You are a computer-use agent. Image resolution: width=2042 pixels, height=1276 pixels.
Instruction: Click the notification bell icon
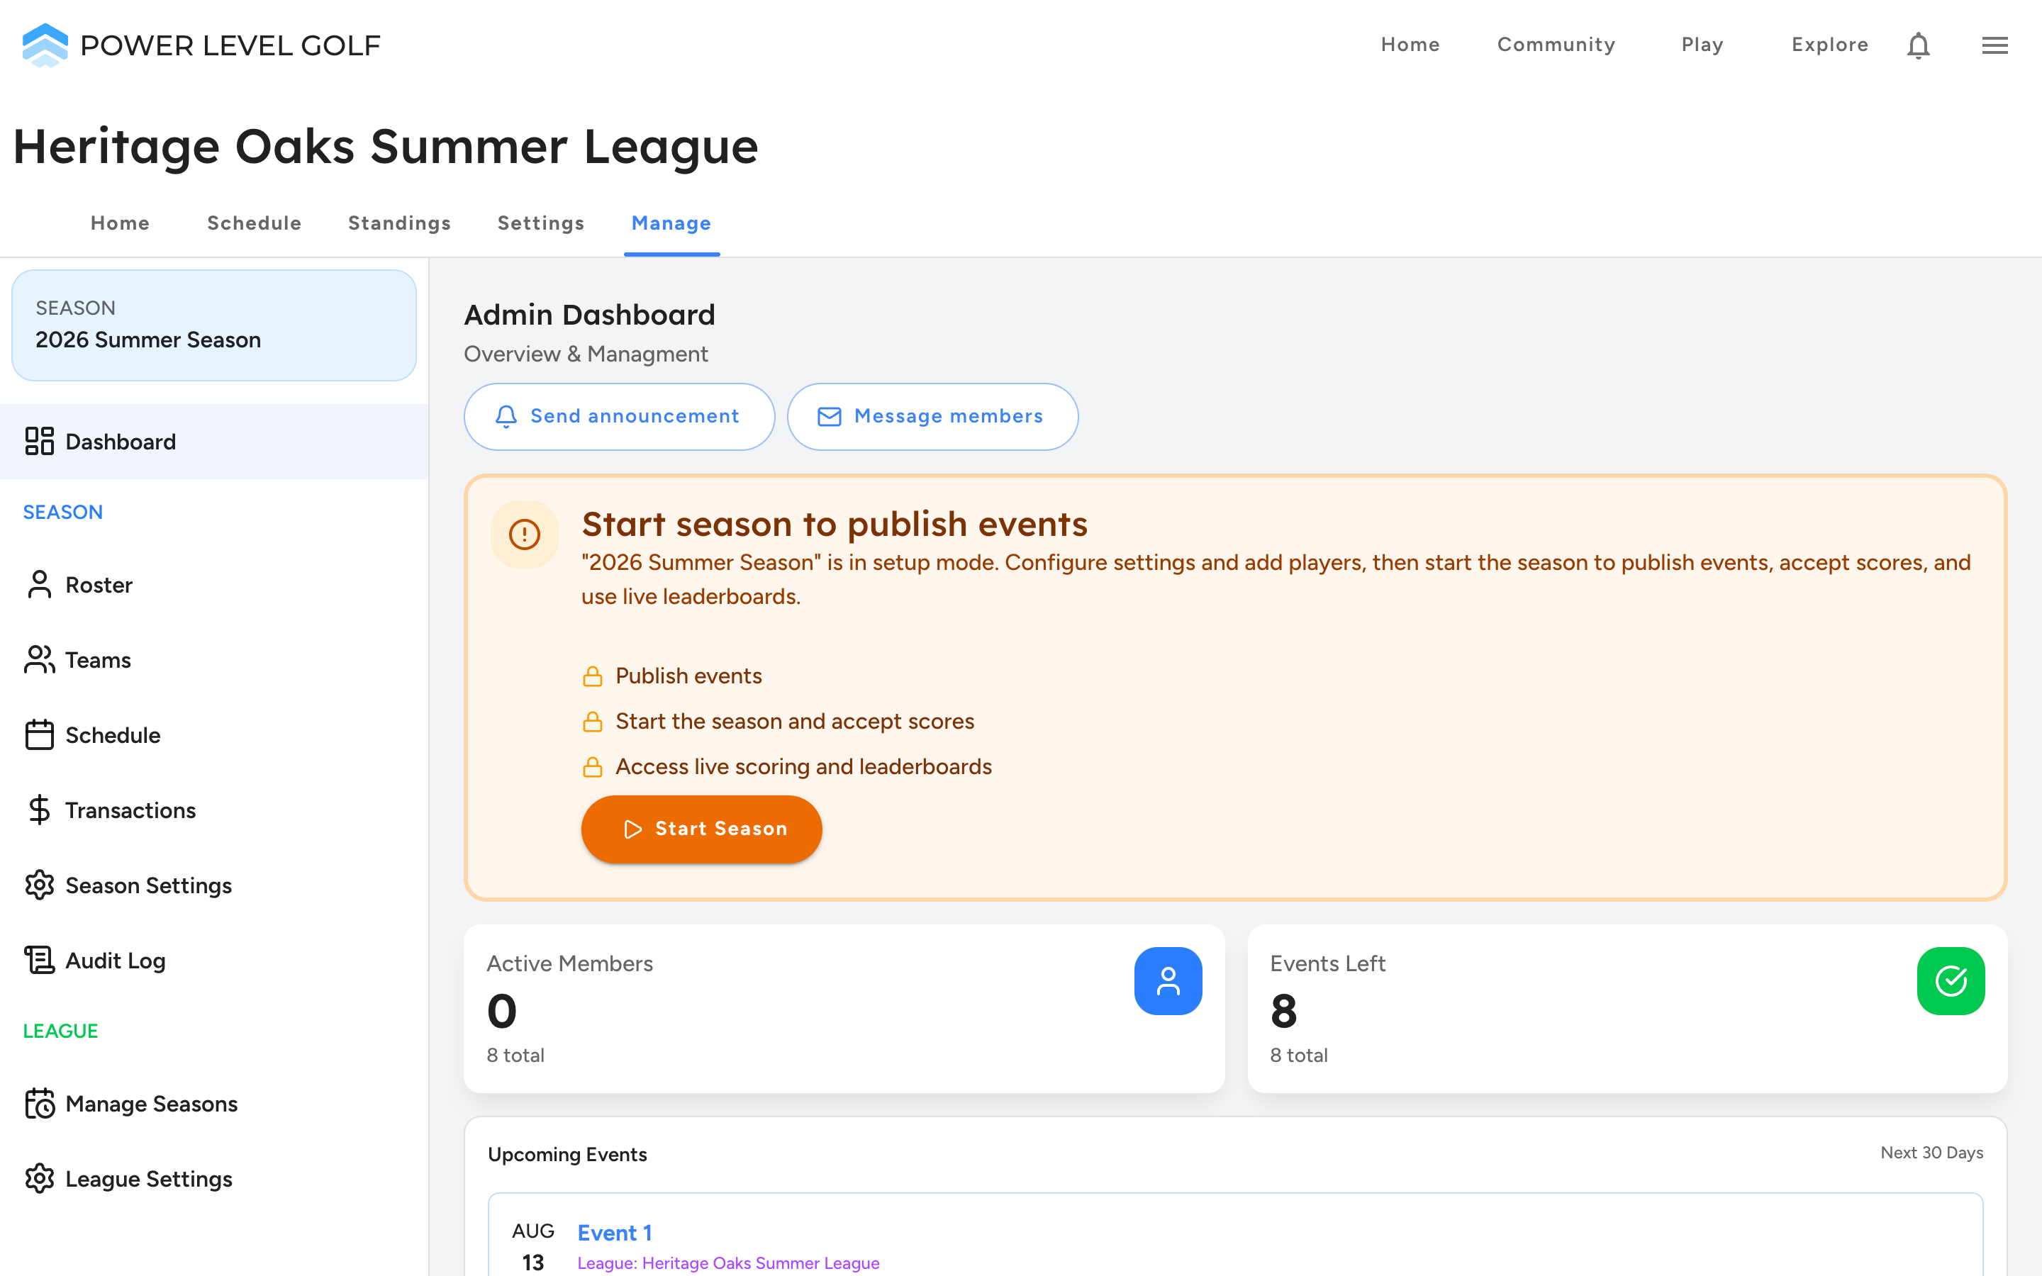pos(1918,45)
